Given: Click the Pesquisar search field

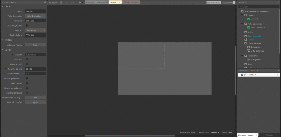Looking at the screenshot, I should pos(258,7).
